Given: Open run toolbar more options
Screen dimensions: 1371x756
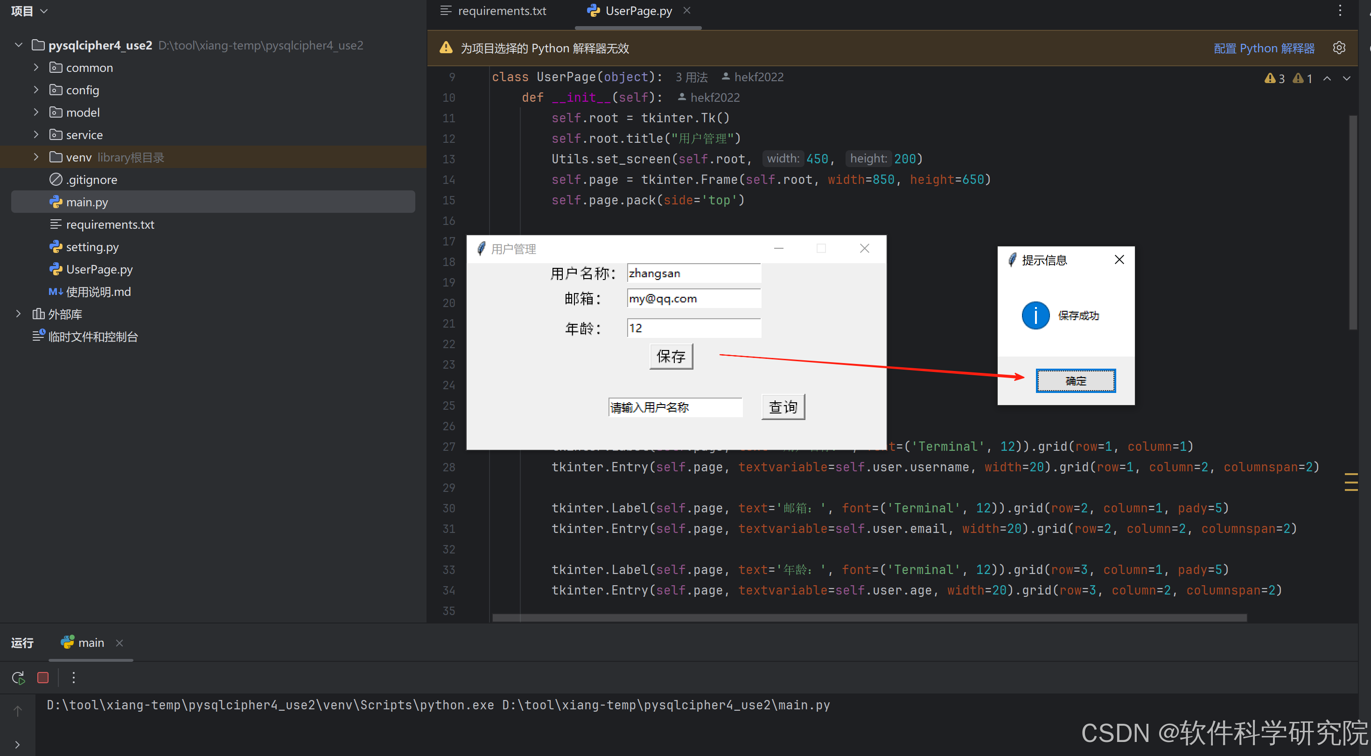Looking at the screenshot, I should point(73,677).
